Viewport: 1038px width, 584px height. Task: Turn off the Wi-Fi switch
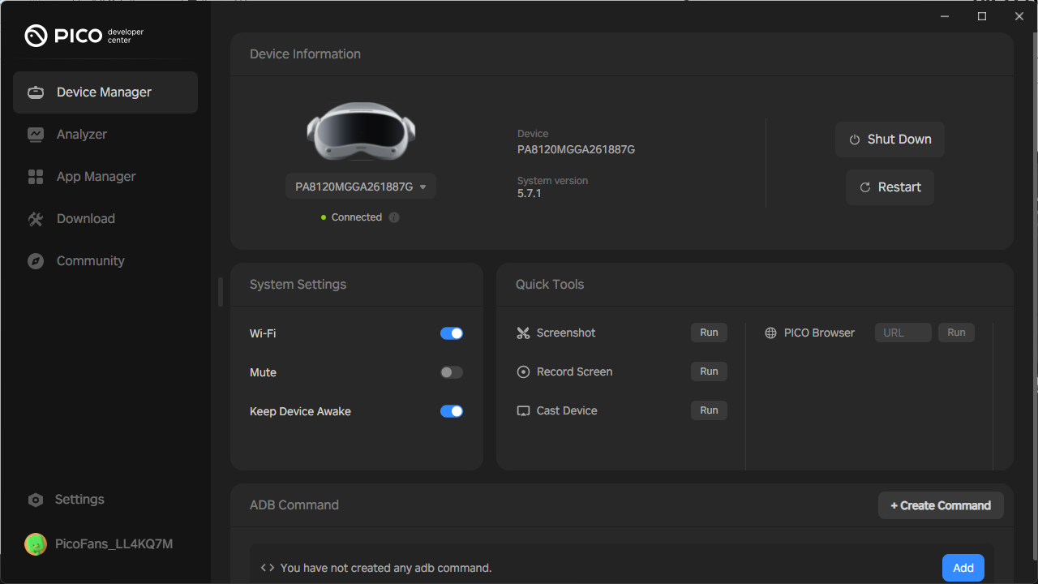tap(452, 333)
